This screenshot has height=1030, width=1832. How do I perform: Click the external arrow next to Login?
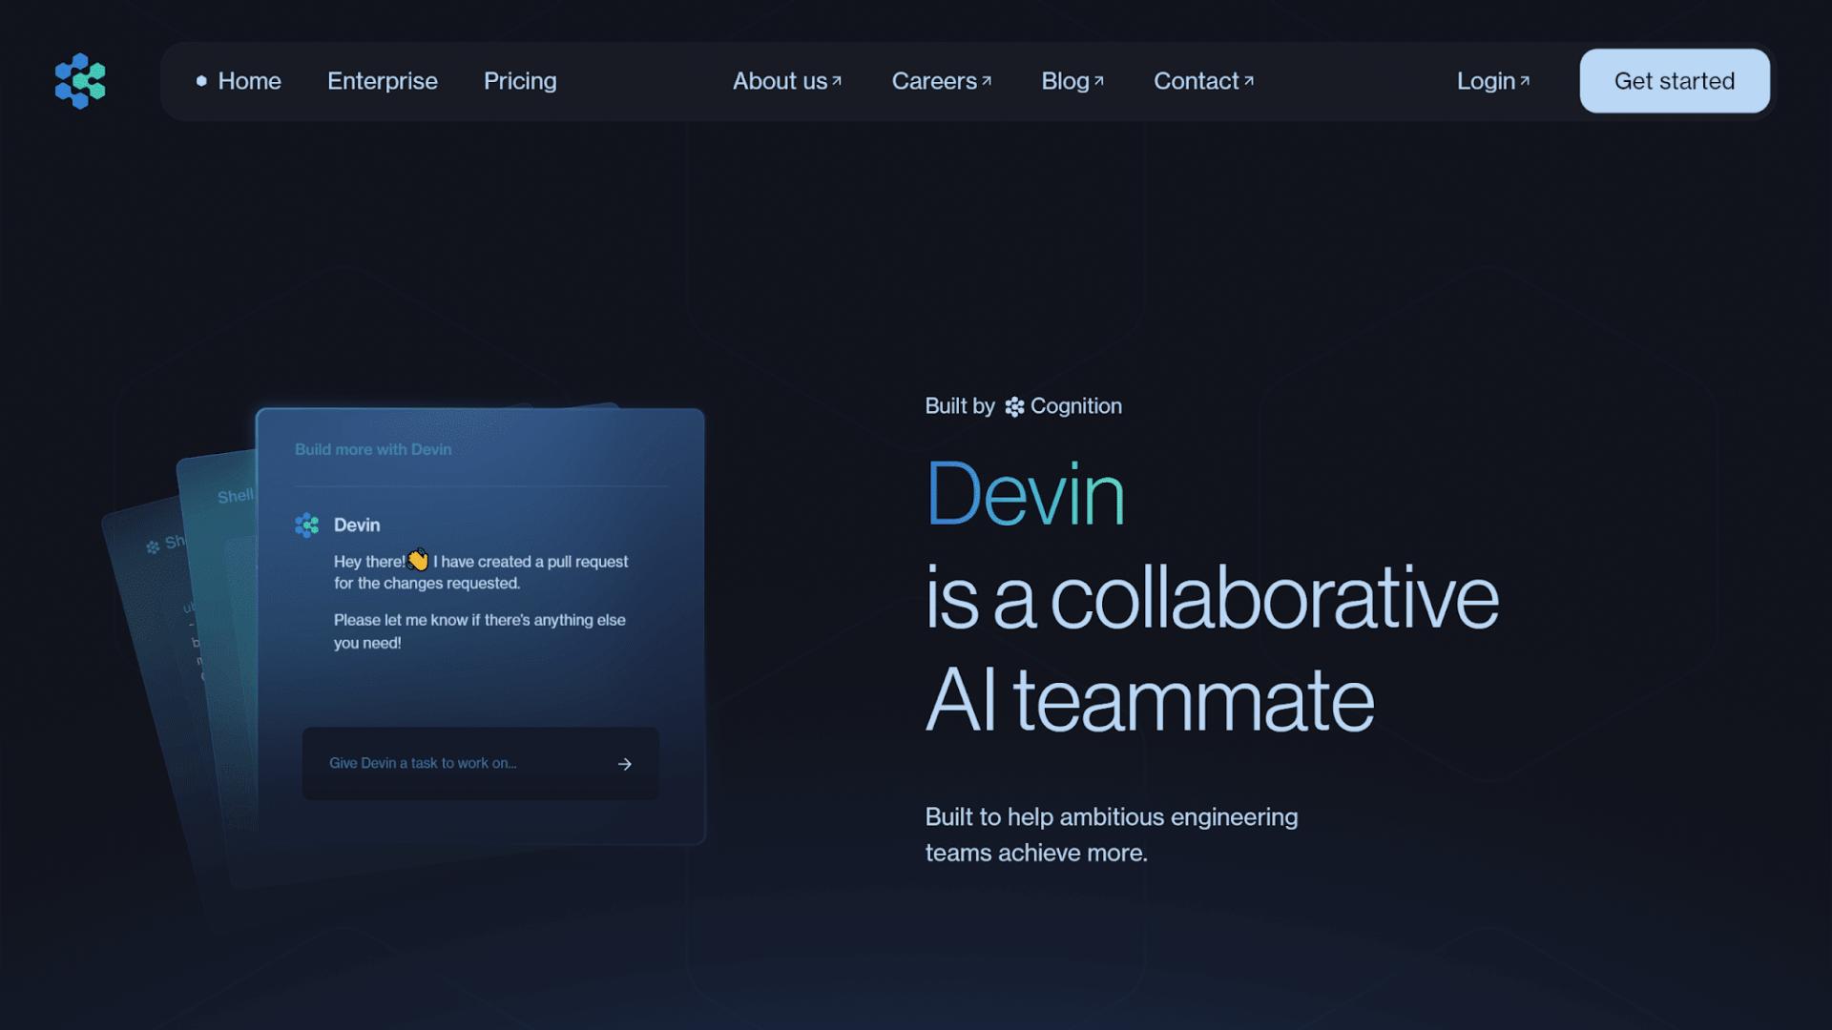pos(1525,81)
